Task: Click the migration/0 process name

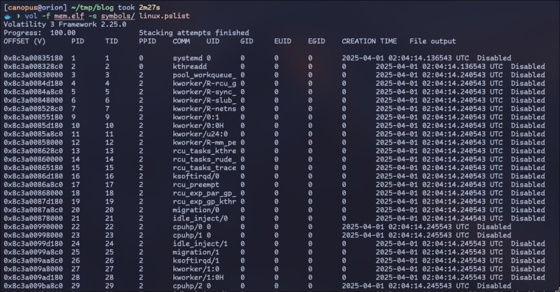Action: tap(196, 210)
